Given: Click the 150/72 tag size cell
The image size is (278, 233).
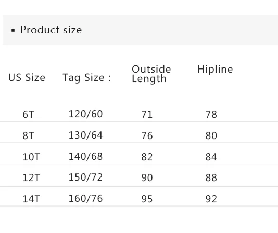Looking at the screenshot, I should pyautogui.click(x=85, y=177).
